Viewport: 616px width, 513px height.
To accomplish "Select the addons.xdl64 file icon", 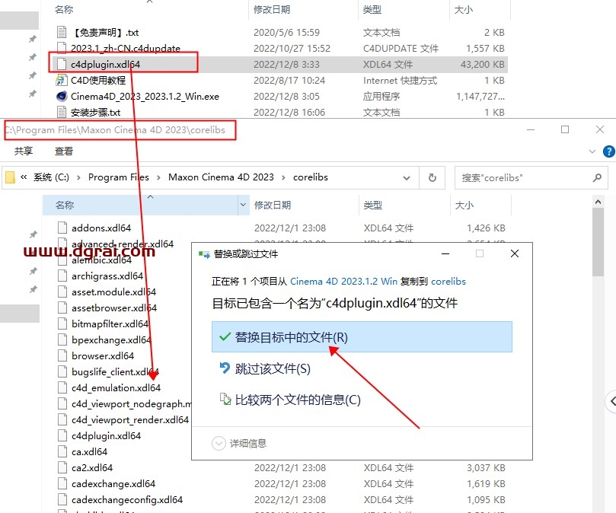I will click(62, 228).
